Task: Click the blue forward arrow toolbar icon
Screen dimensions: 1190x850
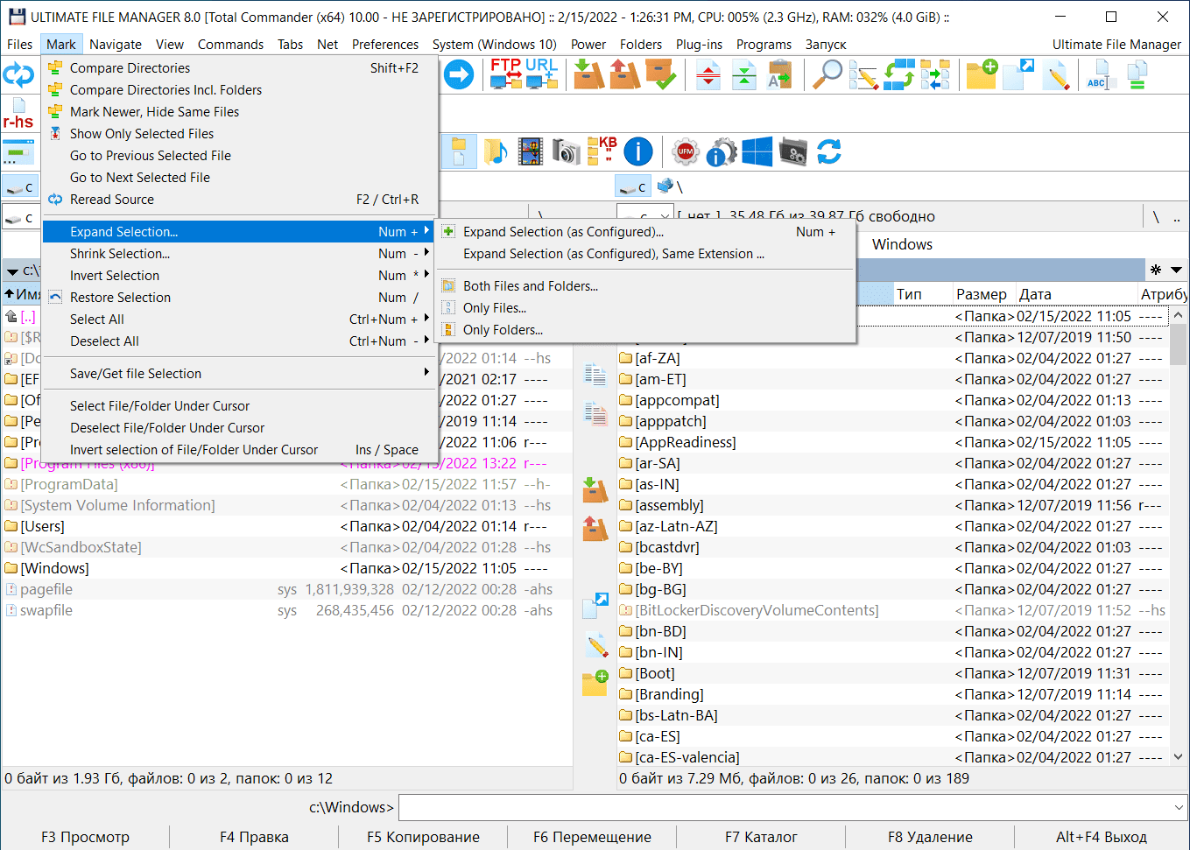Action: (459, 75)
